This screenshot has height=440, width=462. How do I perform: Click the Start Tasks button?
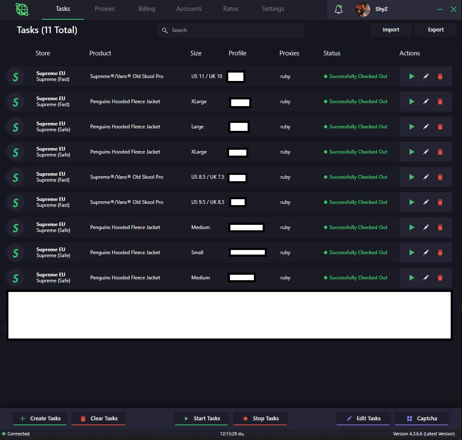[x=201, y=419]
